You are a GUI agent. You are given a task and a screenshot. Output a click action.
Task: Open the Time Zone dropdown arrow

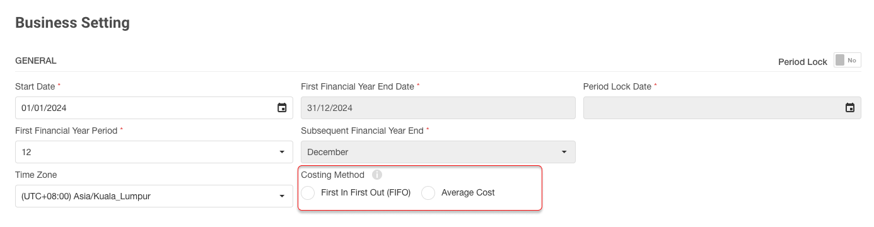coord(282,196)
